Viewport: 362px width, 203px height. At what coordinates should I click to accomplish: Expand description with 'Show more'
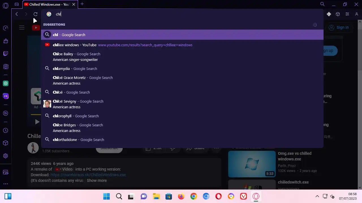[97, 180]
